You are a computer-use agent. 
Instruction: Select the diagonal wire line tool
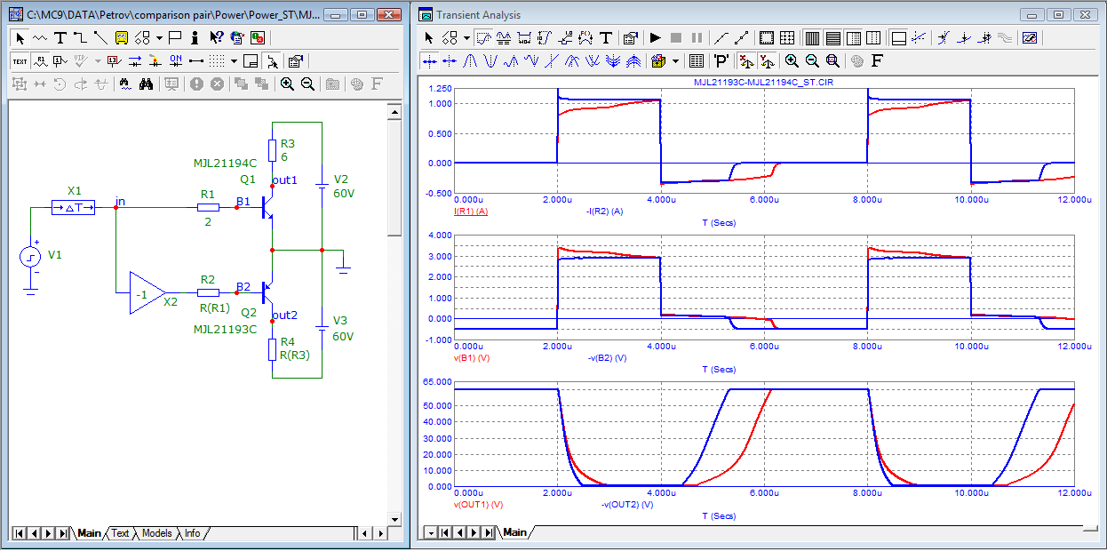pos(100,39)
